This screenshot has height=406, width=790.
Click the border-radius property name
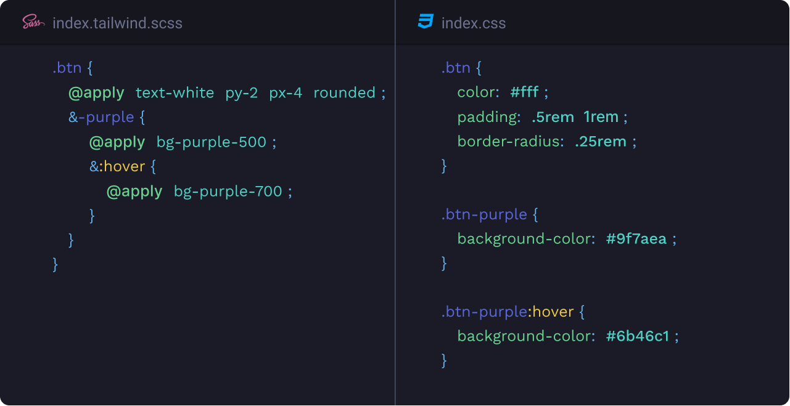(510, 142)
